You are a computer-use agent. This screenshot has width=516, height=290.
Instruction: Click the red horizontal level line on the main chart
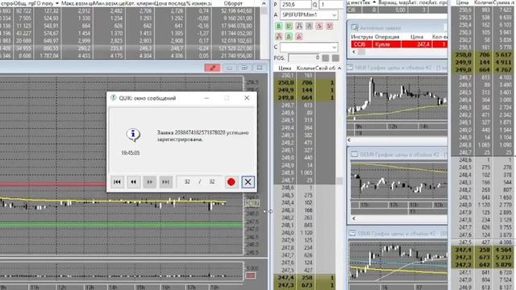52,184
